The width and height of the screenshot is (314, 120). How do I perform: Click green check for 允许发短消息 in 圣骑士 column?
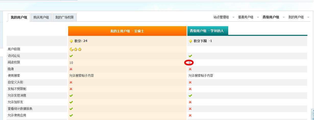point(71,96)
